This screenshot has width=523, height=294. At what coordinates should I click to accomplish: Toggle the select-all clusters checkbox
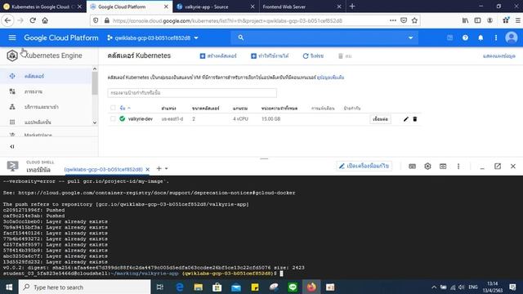coord(113,108)
